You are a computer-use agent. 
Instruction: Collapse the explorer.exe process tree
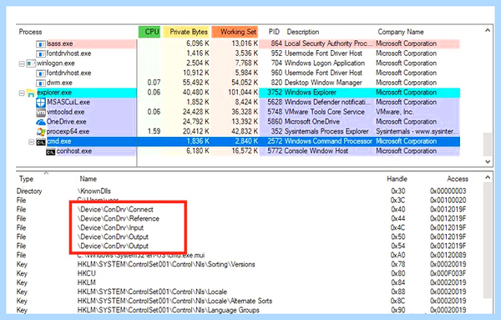(x=22, y=93)
